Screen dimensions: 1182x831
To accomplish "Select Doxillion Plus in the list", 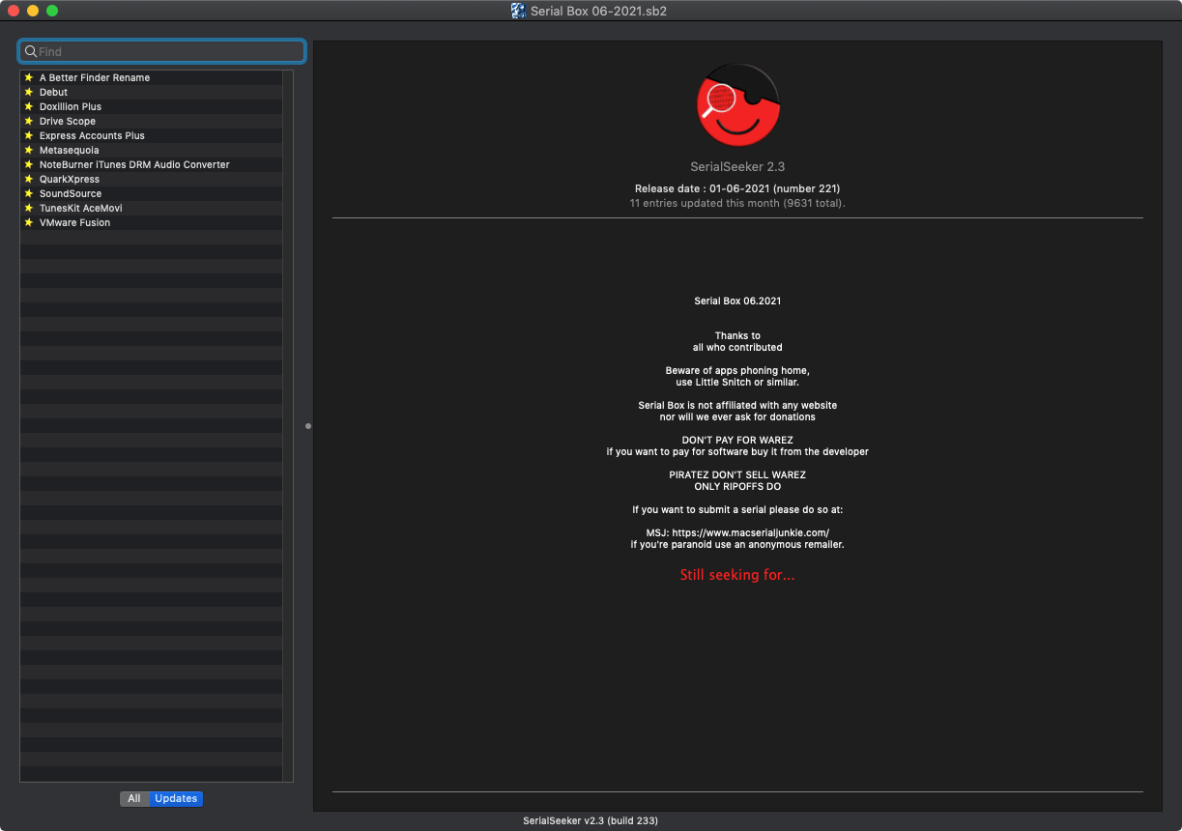I will 71,106.
